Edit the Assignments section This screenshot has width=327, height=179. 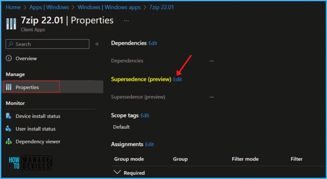pos(149,145)
